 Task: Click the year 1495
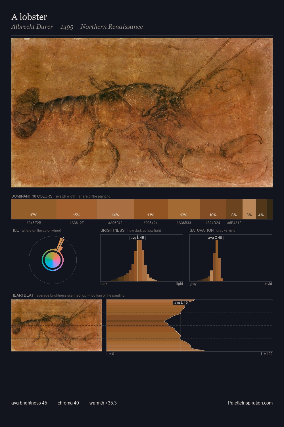67,27
